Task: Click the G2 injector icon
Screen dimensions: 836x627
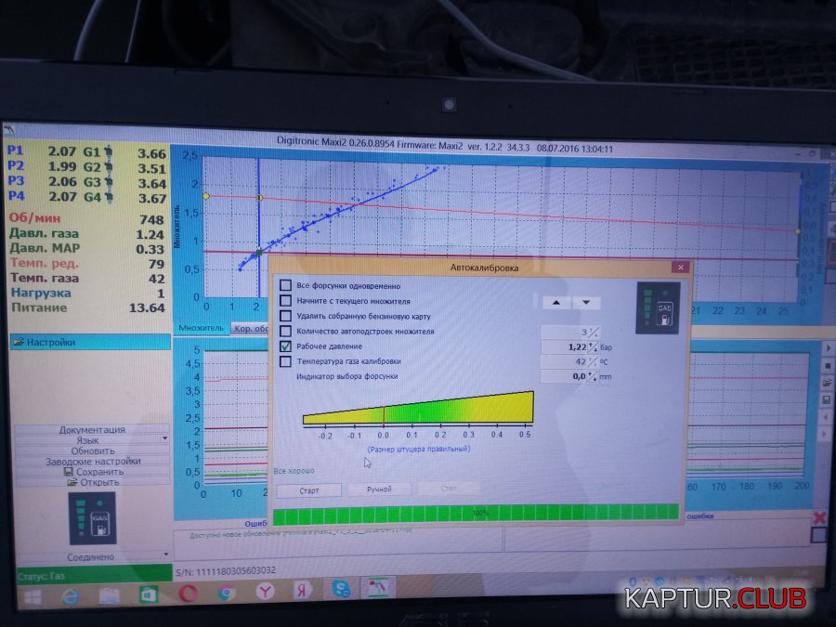Action: [109, 167]
